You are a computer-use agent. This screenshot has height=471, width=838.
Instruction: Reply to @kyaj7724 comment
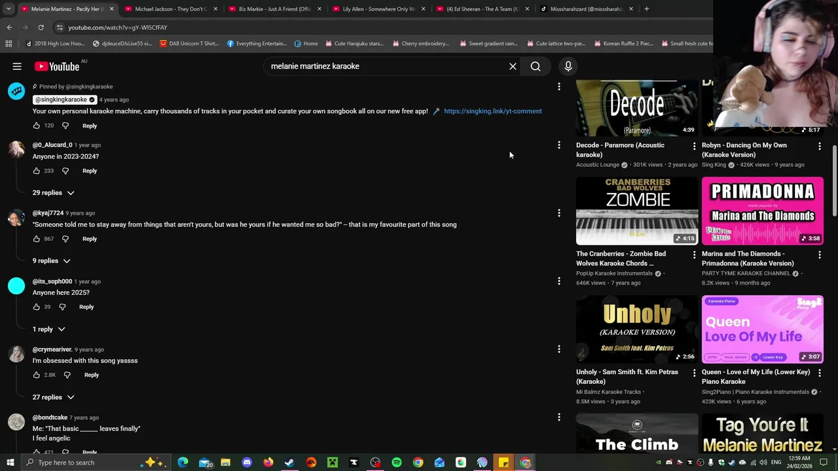(x=90, y=239)
